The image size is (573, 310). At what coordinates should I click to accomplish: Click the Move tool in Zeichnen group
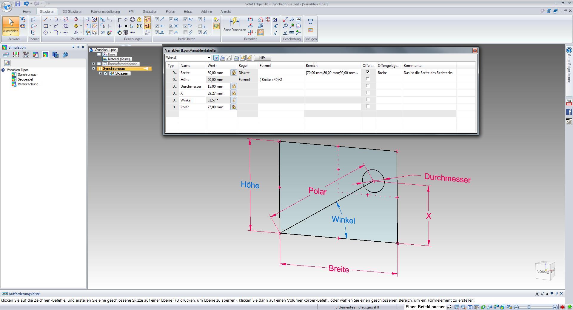pos(76,26)
